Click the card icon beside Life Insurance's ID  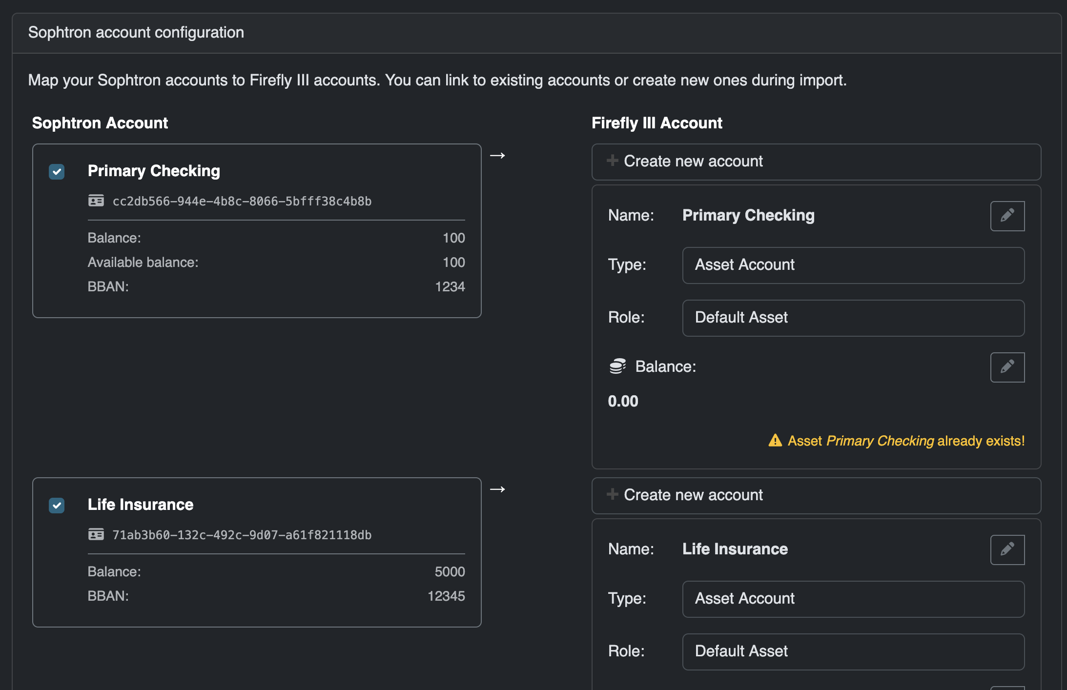point(97,534)
